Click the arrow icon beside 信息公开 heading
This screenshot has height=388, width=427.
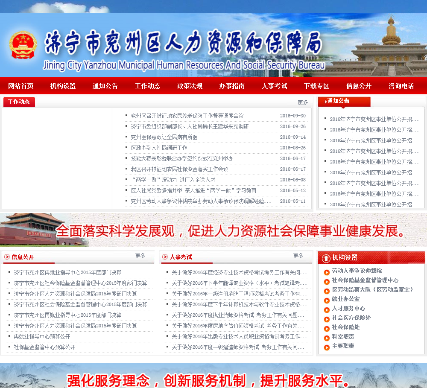point(7,257)
